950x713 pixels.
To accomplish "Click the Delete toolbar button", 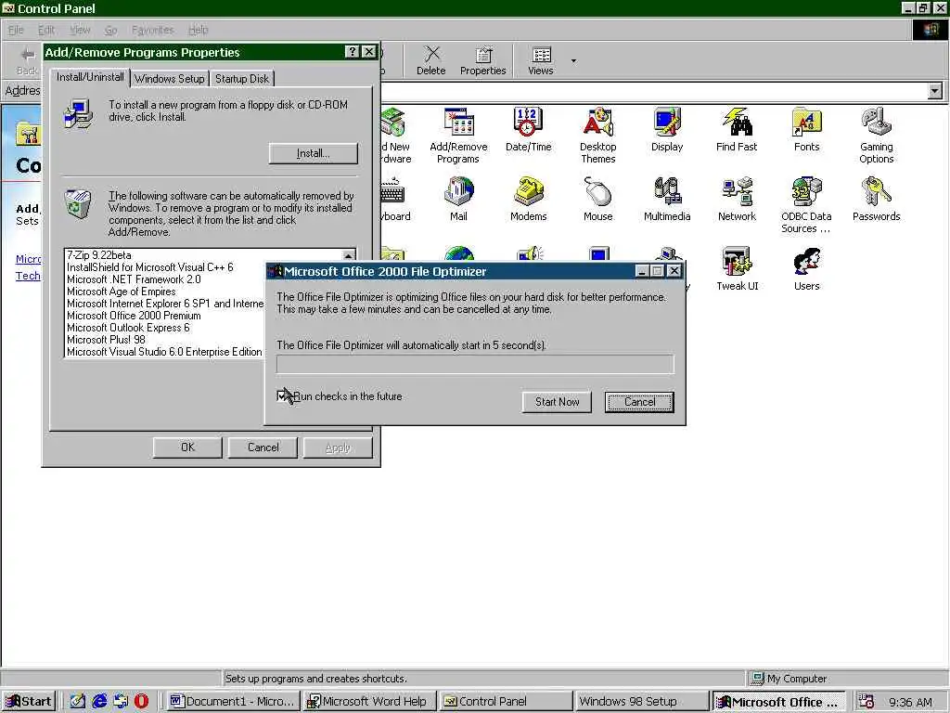I will [x=430, y=60].
